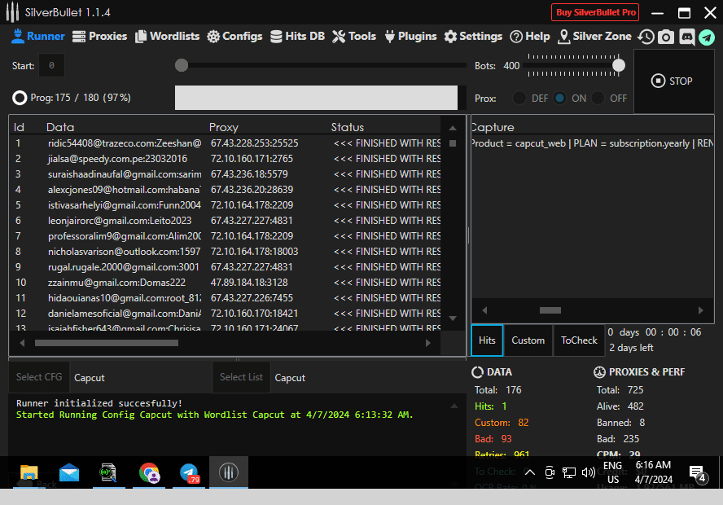
Task: Switch to the Custom results tab
Action: click(x=528, y=340)
